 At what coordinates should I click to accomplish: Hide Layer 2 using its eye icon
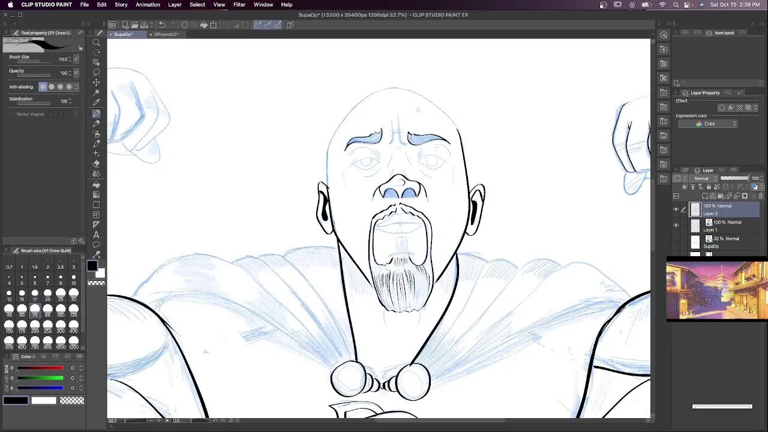pyautogui.click(x=676, y=209)
